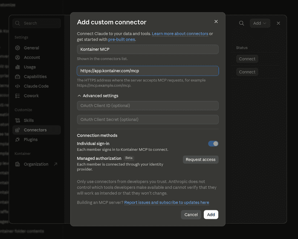Viewport: 298px width, 239px height.
Task: Click the first Connect button under Status
Action: pos(247,59)
